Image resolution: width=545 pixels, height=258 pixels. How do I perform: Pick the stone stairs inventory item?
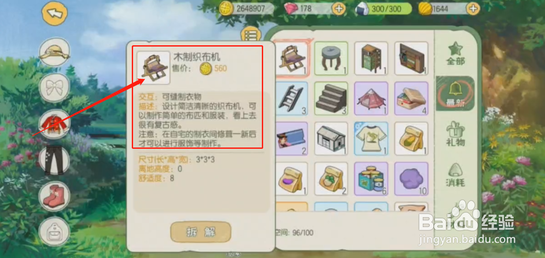331,98
